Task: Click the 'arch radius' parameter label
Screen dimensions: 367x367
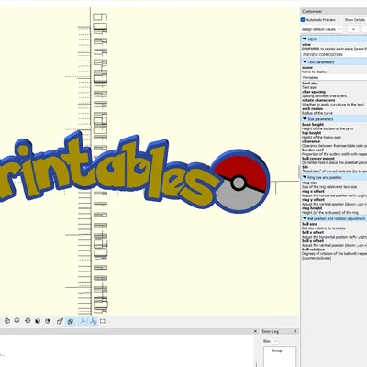Action: coord(313,108)
